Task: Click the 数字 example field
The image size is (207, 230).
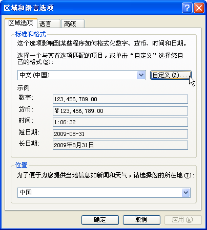Action: (120, 99)
